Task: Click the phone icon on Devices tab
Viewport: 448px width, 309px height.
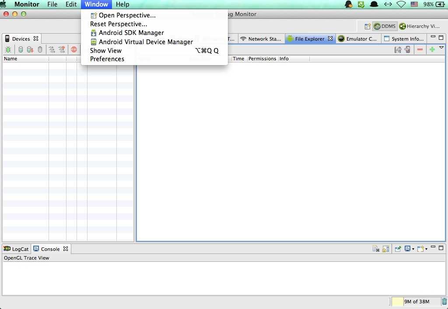Action: (x=7, y=38)
